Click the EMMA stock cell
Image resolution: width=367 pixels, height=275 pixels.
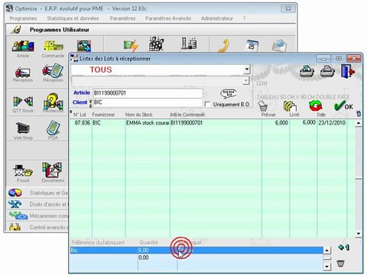[x=148, y=123]
